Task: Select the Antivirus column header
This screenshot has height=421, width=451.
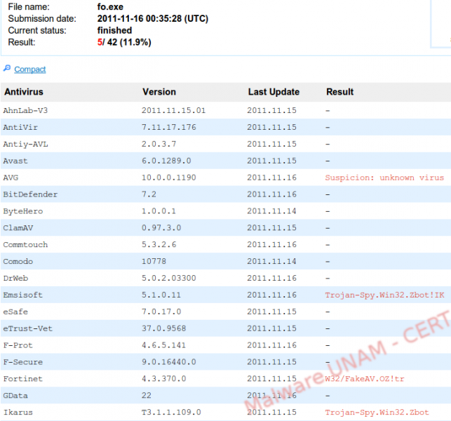Action: click(24, 92)
